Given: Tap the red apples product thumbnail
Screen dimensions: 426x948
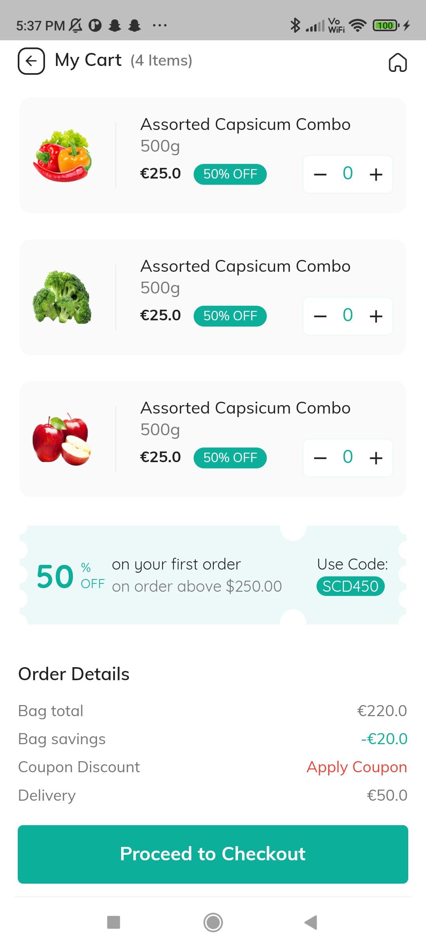Looking at the screenshot, I should tap(62, 439).
